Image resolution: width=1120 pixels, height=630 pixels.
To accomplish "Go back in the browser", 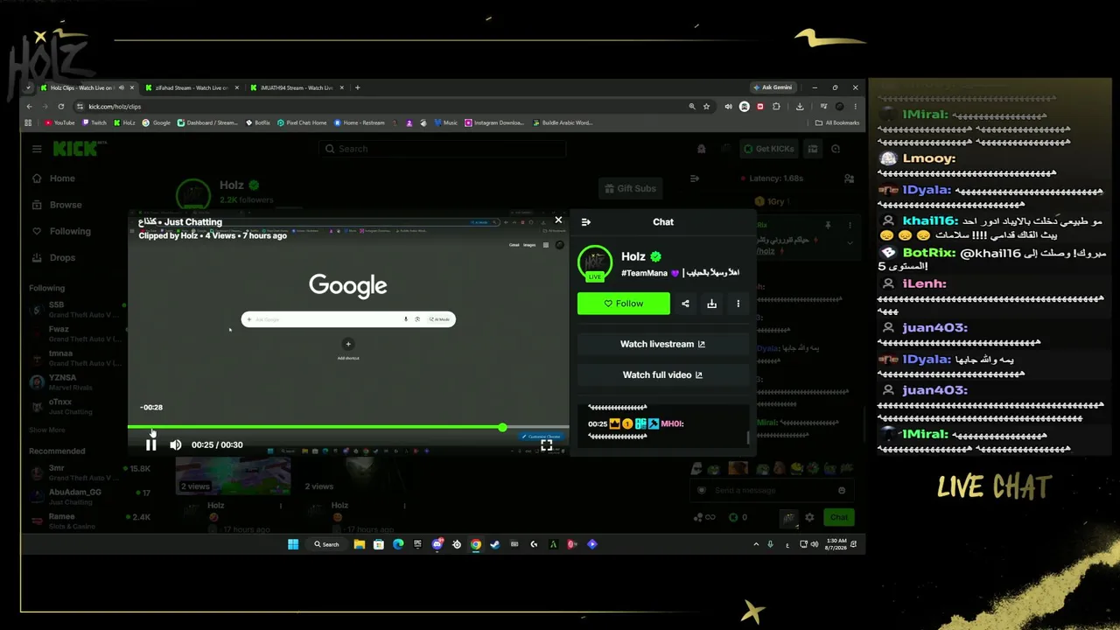I will [x=29, y=107].
